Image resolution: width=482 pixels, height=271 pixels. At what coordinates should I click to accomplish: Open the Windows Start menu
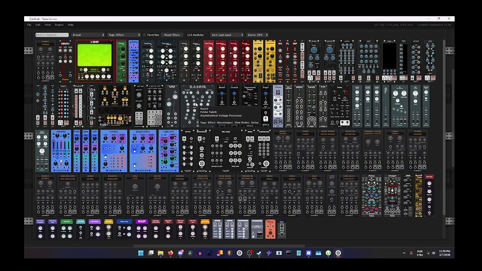tap(141, 253)
